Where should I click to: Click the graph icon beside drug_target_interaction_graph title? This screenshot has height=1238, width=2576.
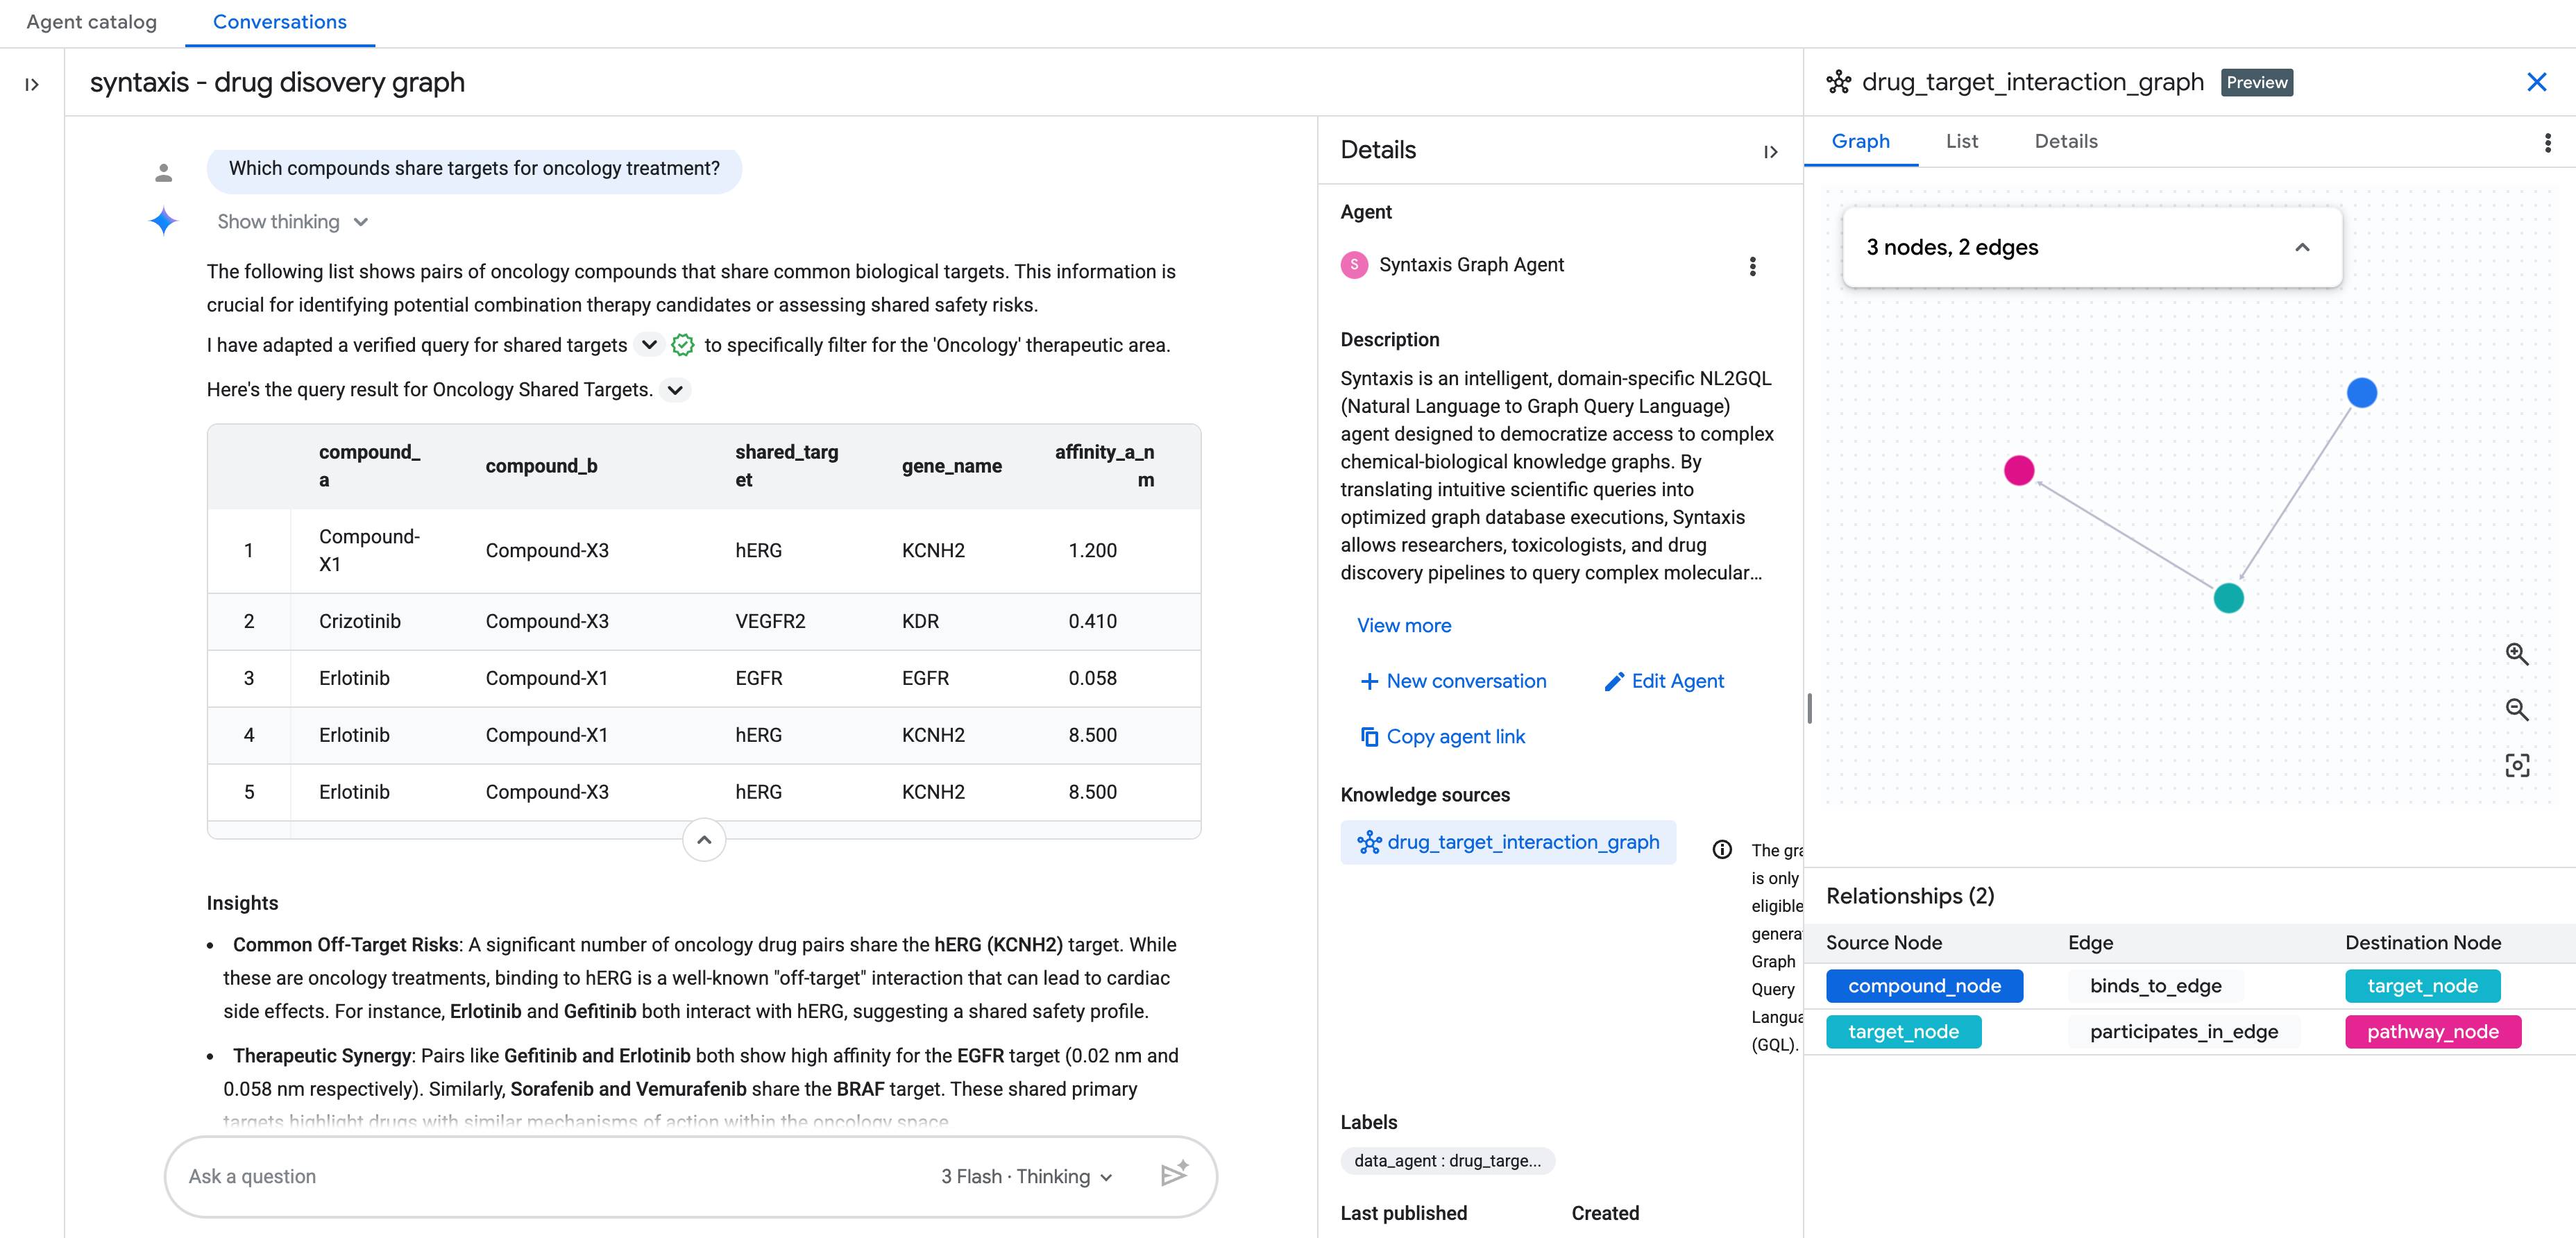tap(1838, 82)
